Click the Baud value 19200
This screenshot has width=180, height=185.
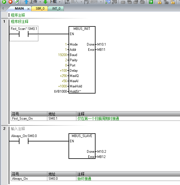[x=62, y=55]
